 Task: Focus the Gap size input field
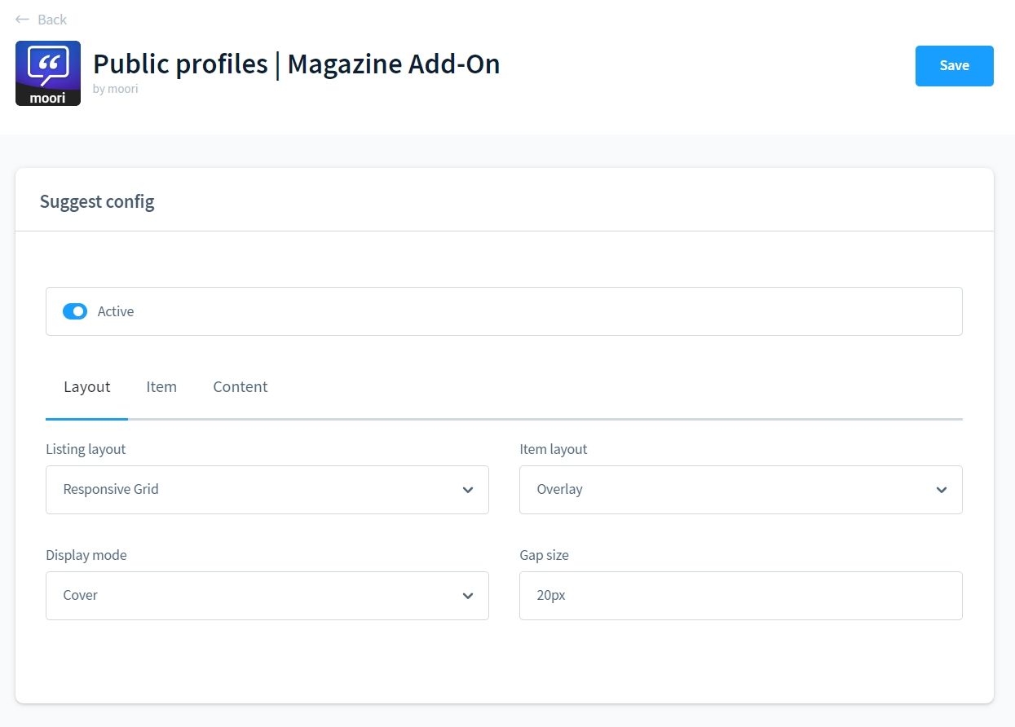[x=740, y=596]
